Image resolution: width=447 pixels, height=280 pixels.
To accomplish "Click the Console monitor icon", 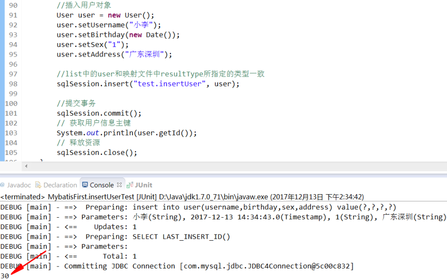I will click(85, 185).
